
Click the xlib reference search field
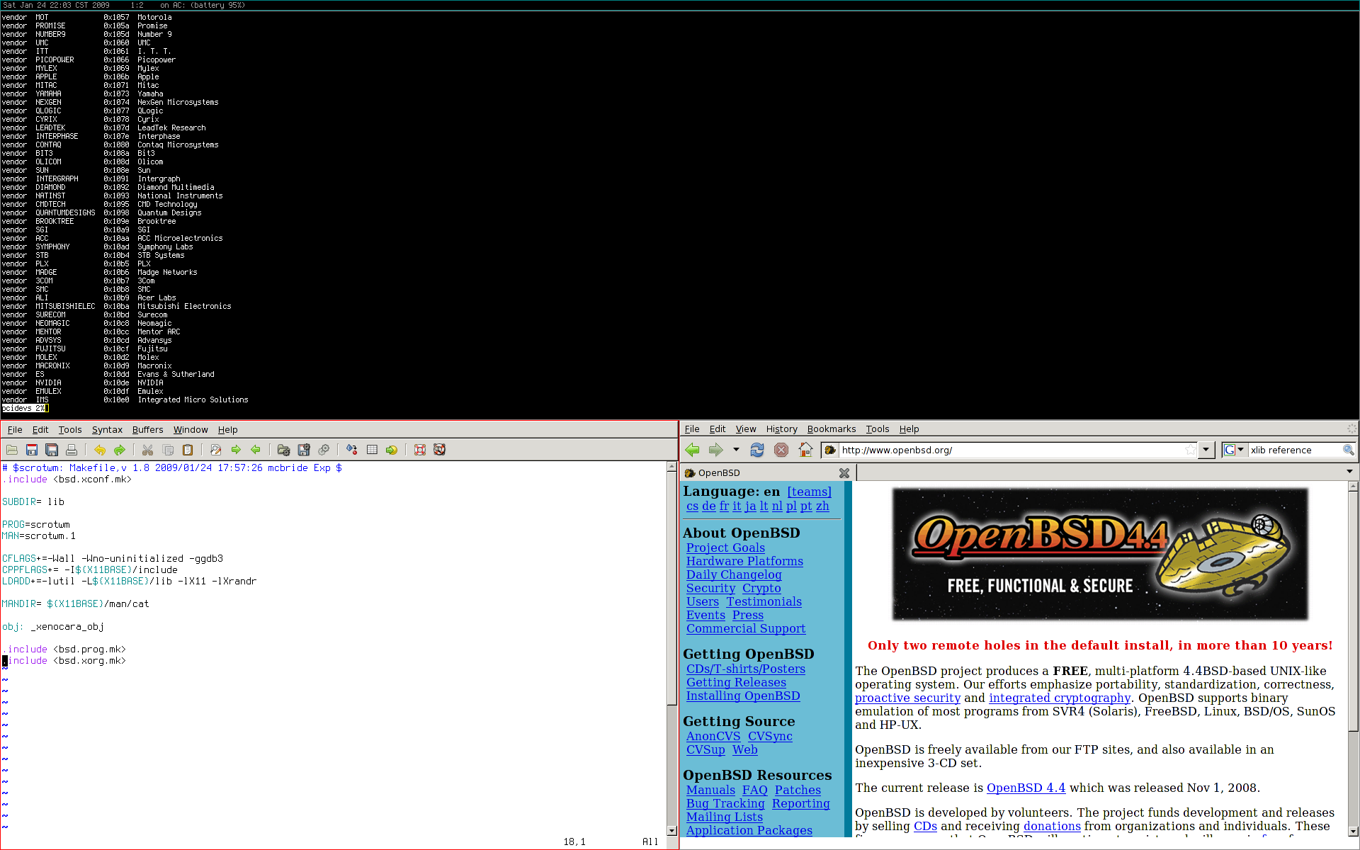(x=1293, y=450)
